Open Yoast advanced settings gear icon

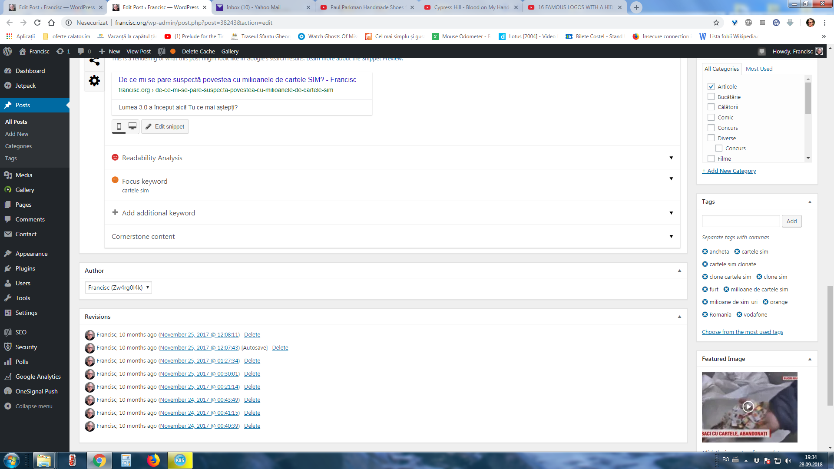[94, 81]
